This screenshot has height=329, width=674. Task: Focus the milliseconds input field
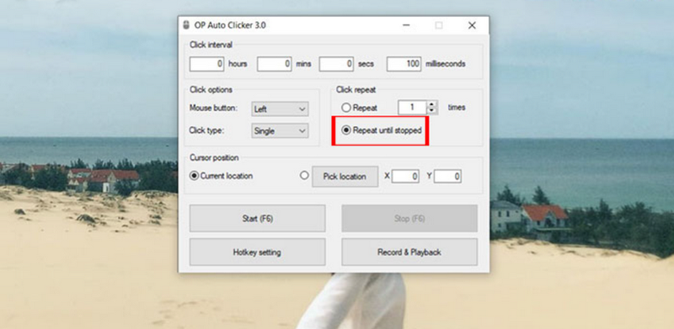404,64
